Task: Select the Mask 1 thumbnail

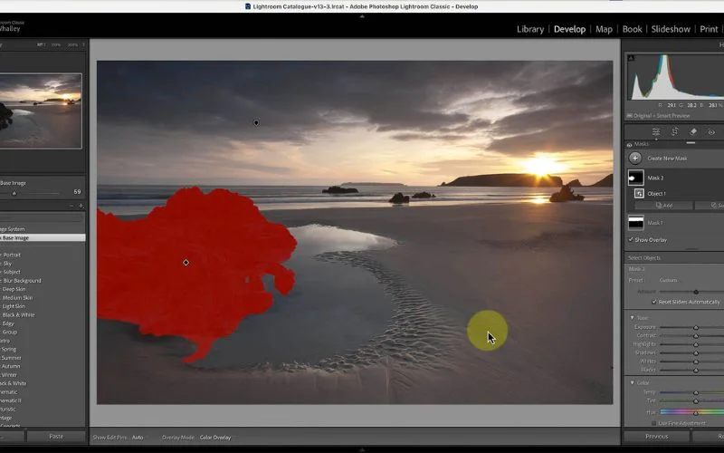Action: coord(635,222)
